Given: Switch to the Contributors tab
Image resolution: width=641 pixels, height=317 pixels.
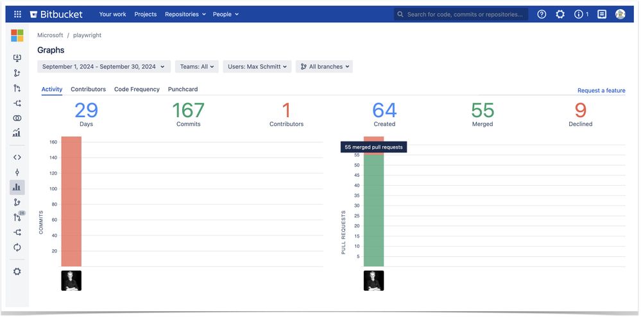Looking at the screenshot, I should coord(89,90).
